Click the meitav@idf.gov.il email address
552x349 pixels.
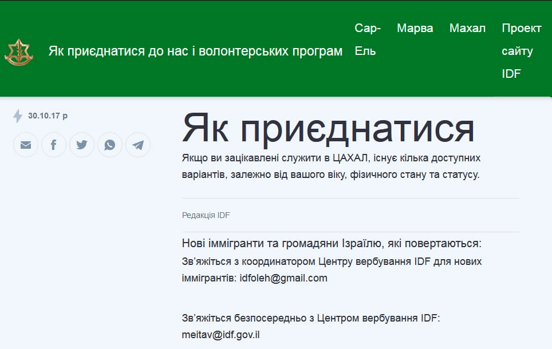pos(220,335)
